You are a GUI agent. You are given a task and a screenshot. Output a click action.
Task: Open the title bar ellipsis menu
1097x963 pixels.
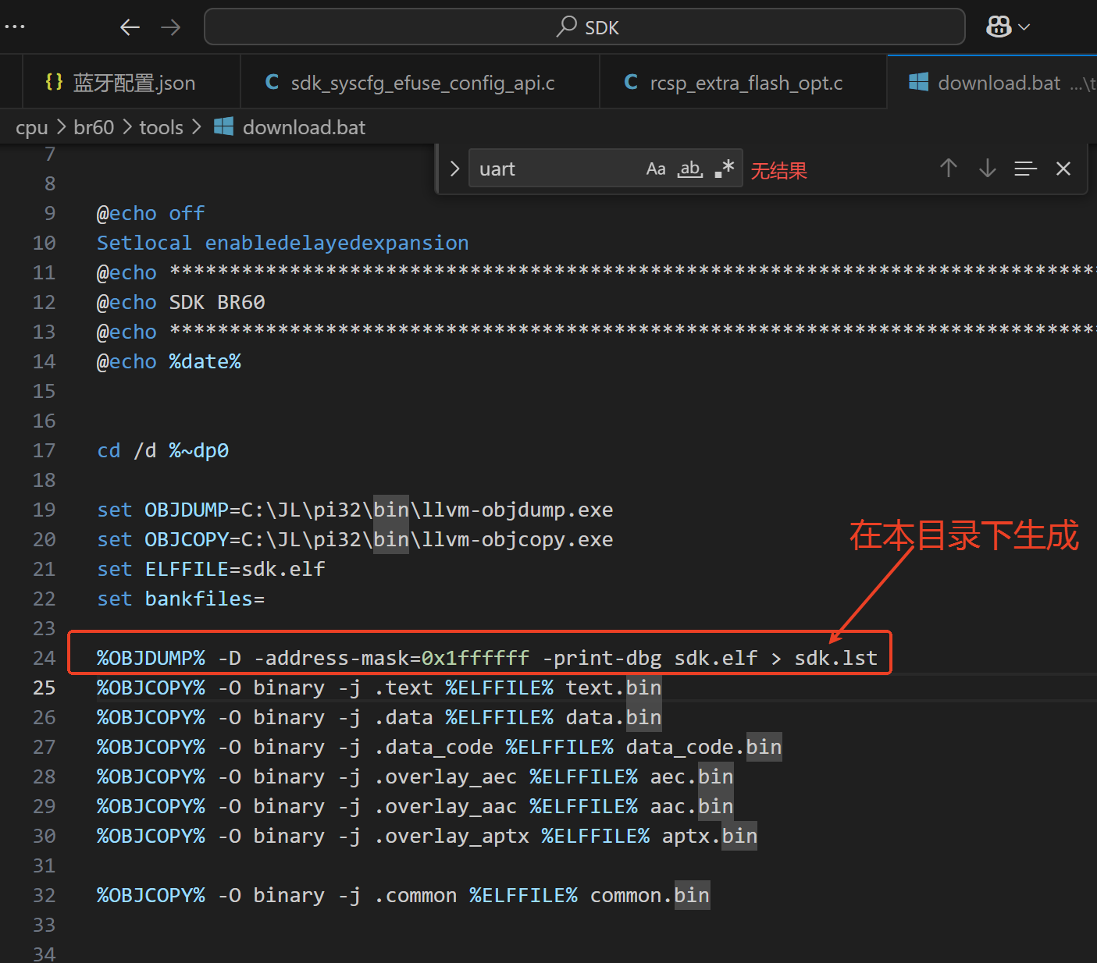pos(15,27)
